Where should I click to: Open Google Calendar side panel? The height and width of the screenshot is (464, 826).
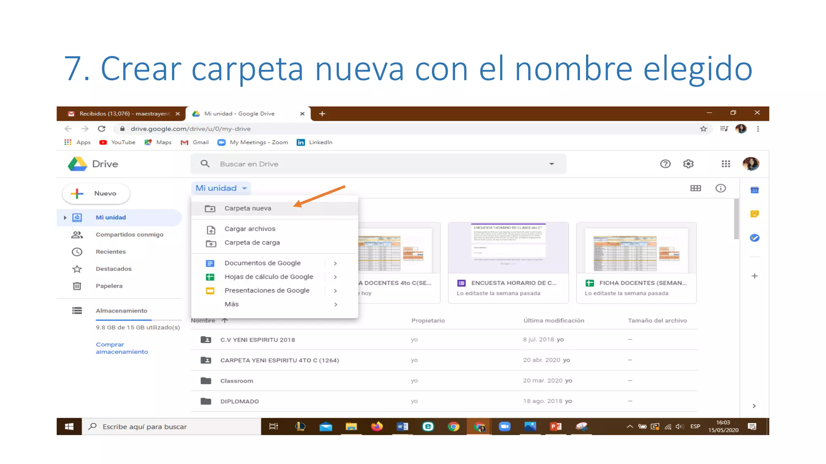click(x=754, y=190)
